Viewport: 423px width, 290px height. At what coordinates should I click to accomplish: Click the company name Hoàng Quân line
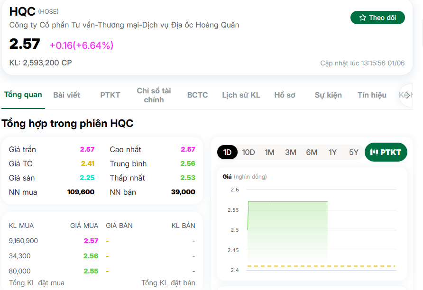pyautogui.click(x=124, y=25)
